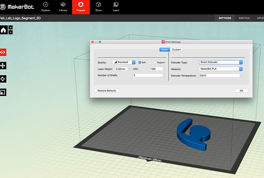This screenshot has width=264, height=178.
Task: Adjust the Infill stepper arrows
Action: 165,69
